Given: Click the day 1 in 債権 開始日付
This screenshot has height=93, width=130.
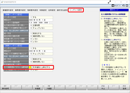Looking at the screenshot, I should (x=42, y=20).
